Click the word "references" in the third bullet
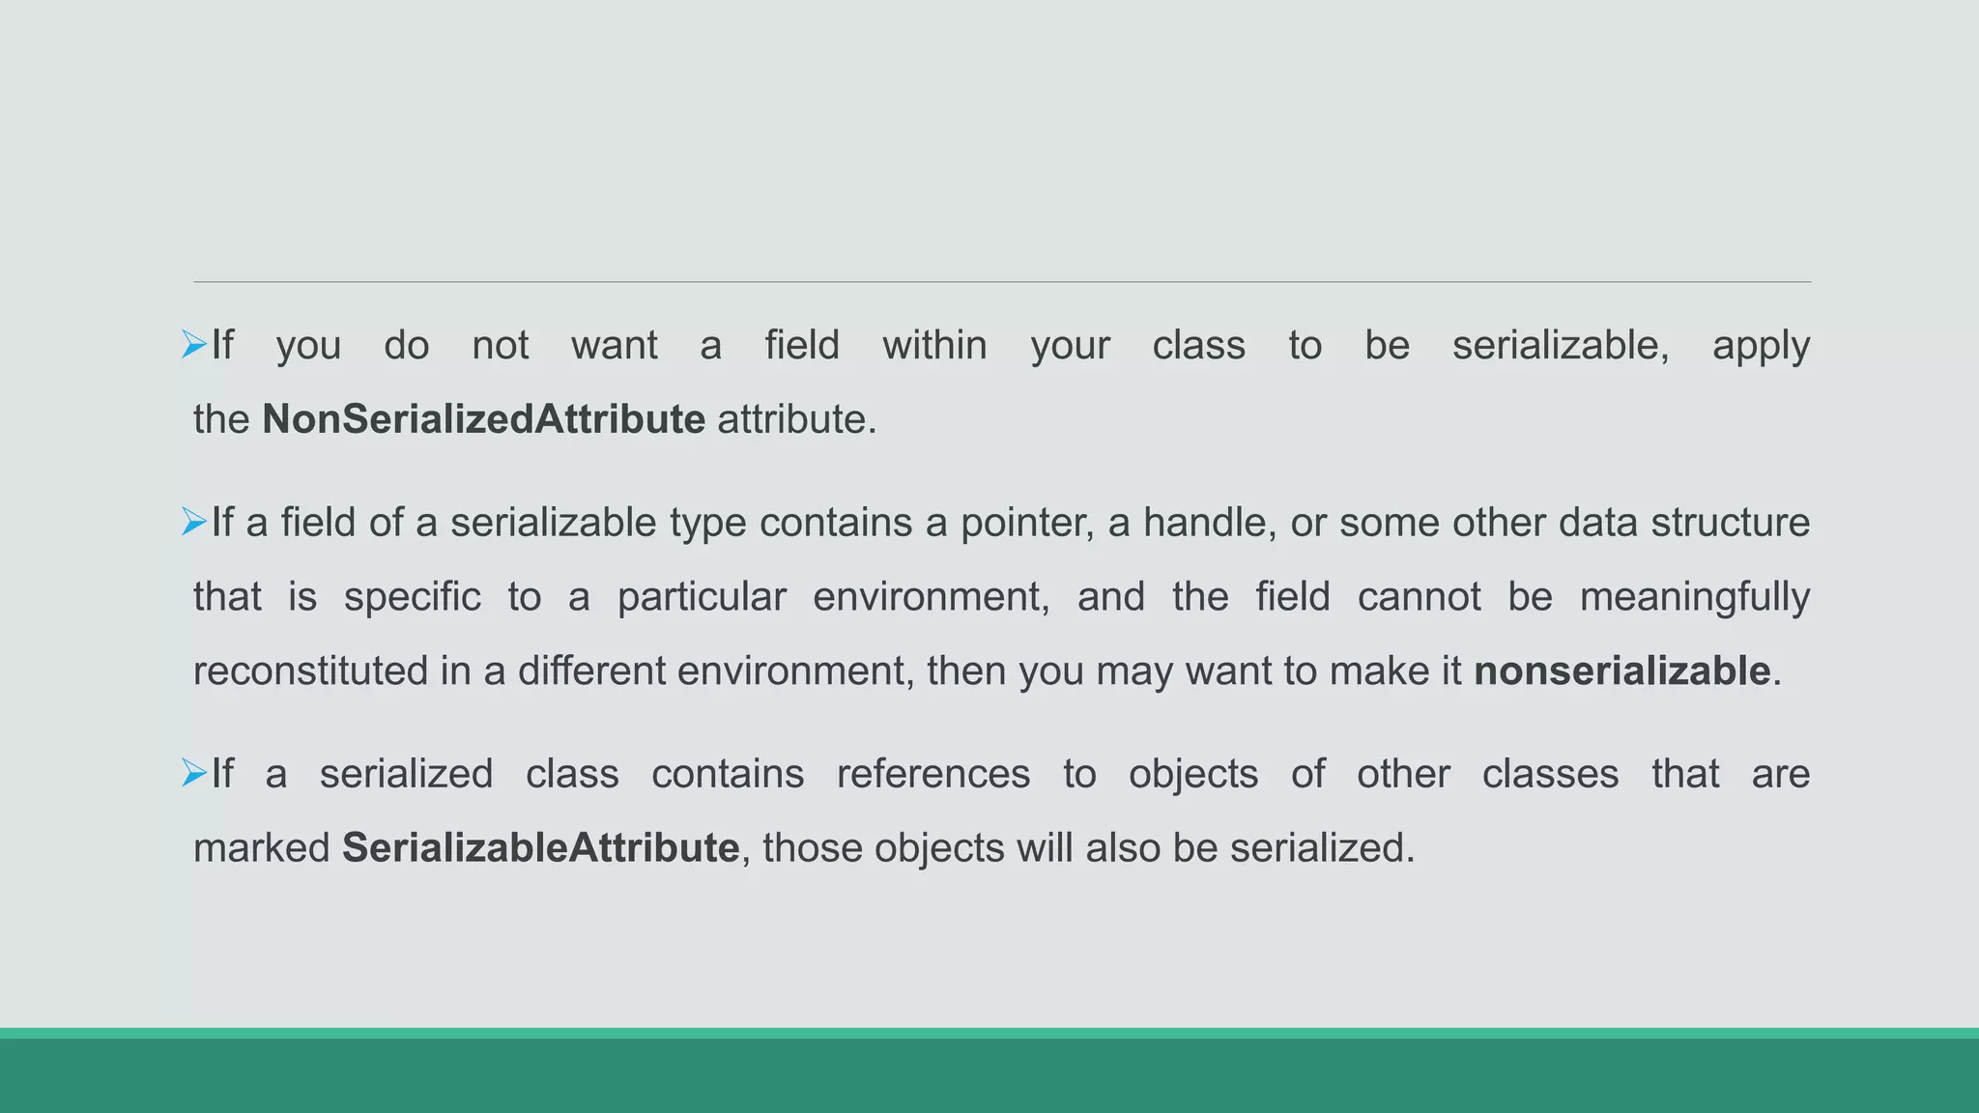This screenshot has height=1113, width=1979. [932, 774]
